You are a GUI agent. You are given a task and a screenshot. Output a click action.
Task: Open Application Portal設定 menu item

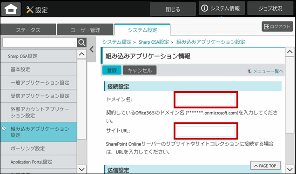[x=39, y=162]
